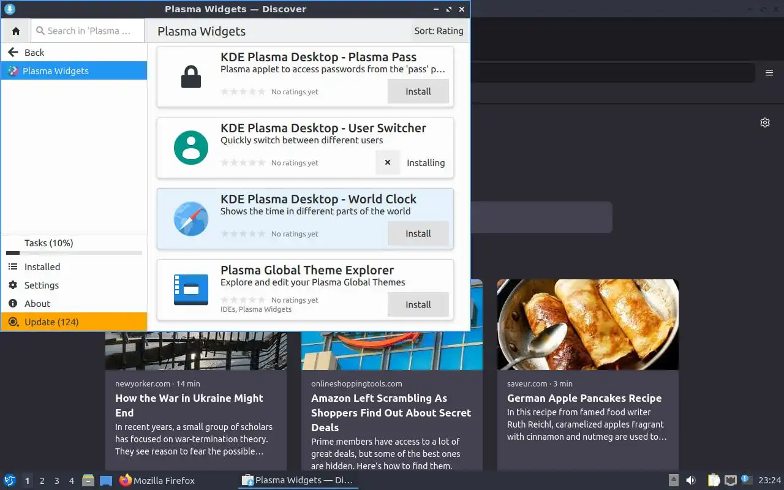Click the 23:24 clock in taskbar
784x490 pixels.
click(770, 480)
